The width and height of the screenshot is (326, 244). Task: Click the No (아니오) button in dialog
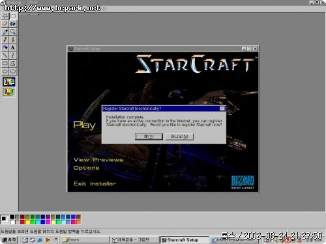179,137
